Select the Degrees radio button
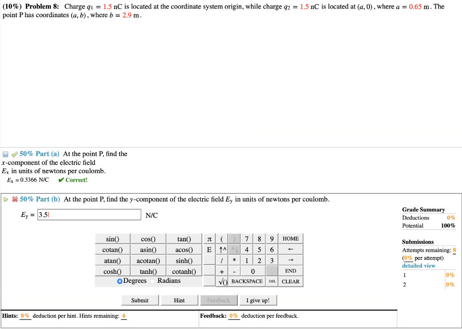462x329 pixels. (x=119, y=281)
